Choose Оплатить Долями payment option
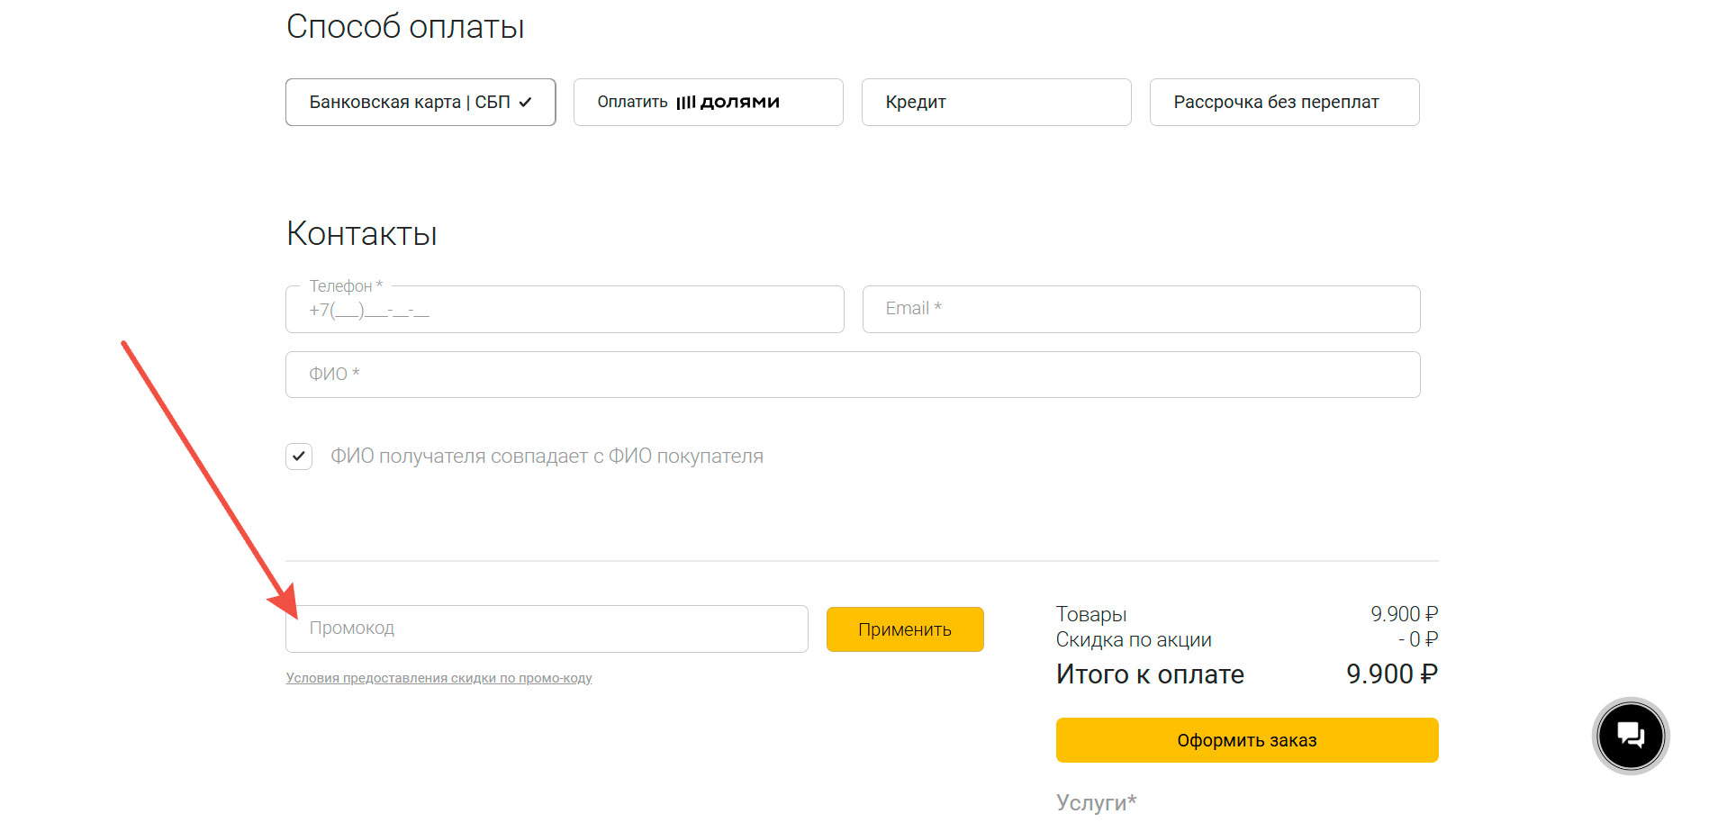Screen dimensions: 1718x823 [709, 102]
